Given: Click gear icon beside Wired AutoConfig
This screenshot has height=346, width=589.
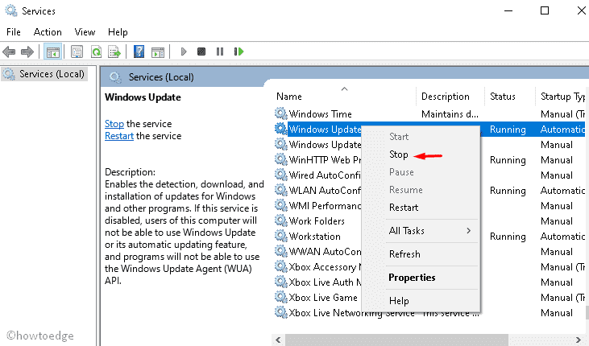Looking at the screenshot, I should (280, 175).
